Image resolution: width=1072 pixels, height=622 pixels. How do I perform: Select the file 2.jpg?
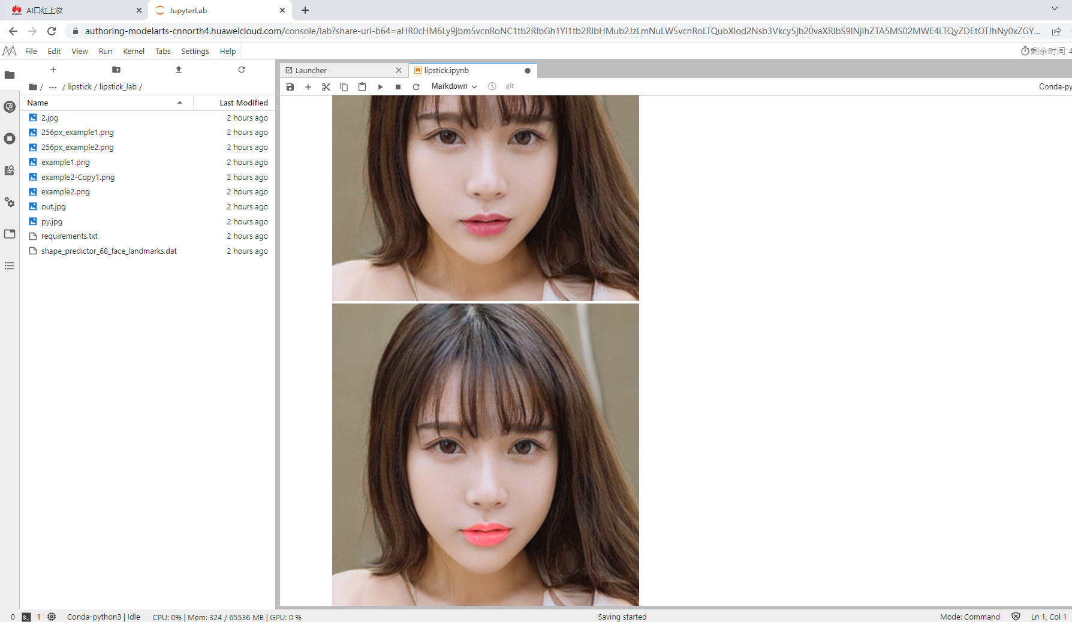[x=148, y=118]
